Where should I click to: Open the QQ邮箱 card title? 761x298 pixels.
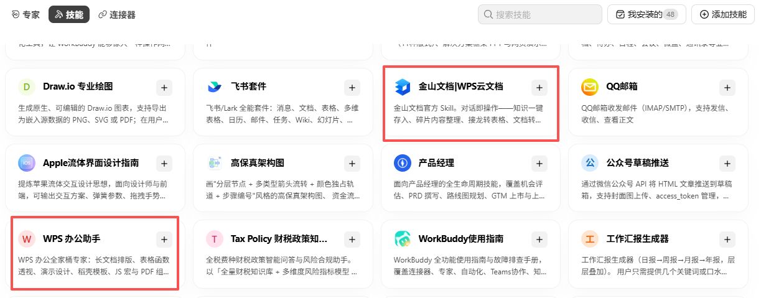pyautogui.click(x=622, y=86)
